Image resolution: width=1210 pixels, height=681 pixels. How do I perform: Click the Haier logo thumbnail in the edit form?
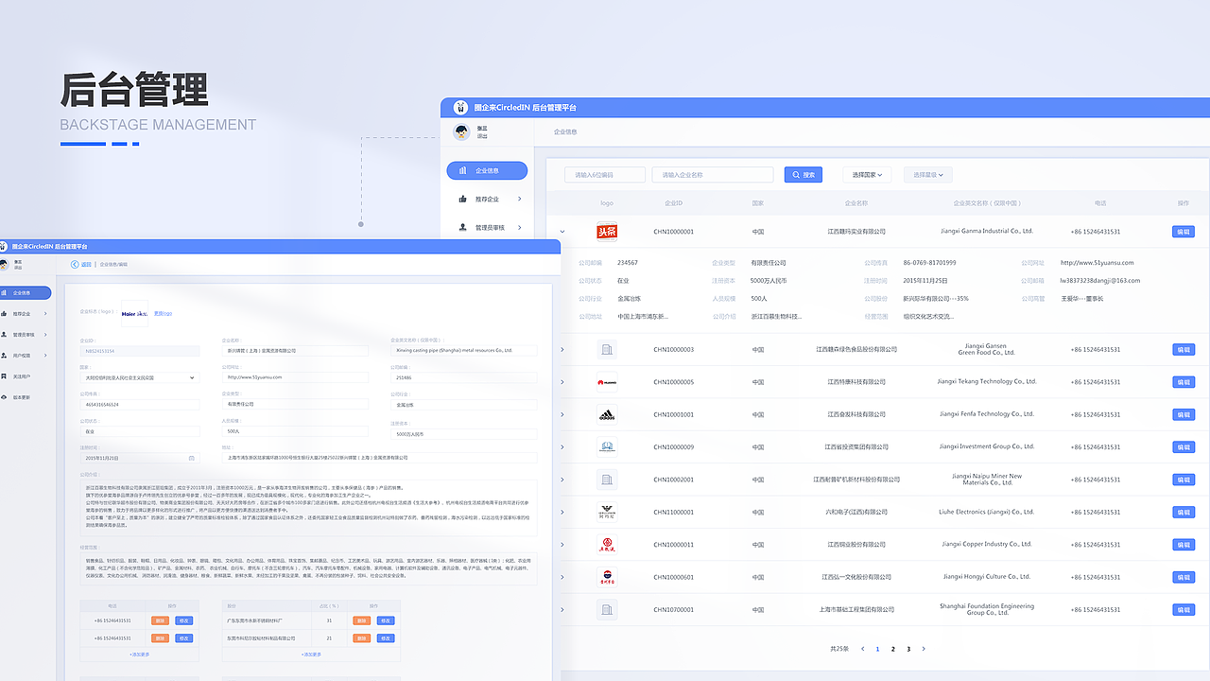[x=135, y=313]
